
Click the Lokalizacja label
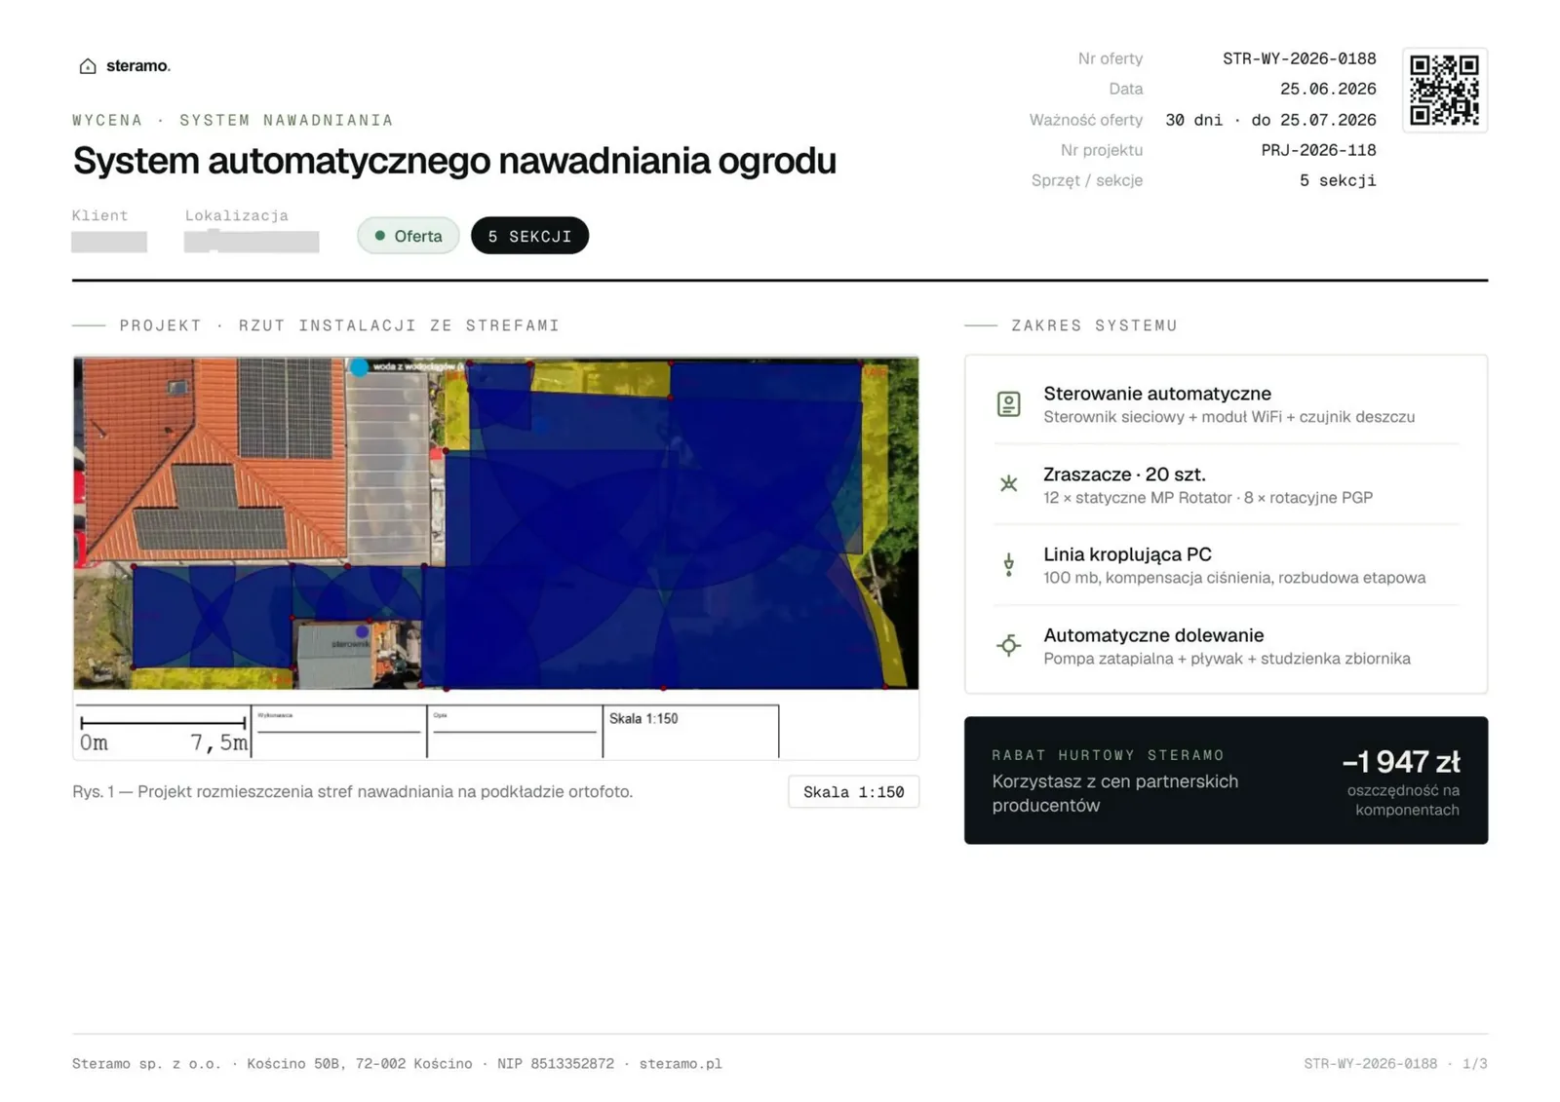[x=237, y=215]
